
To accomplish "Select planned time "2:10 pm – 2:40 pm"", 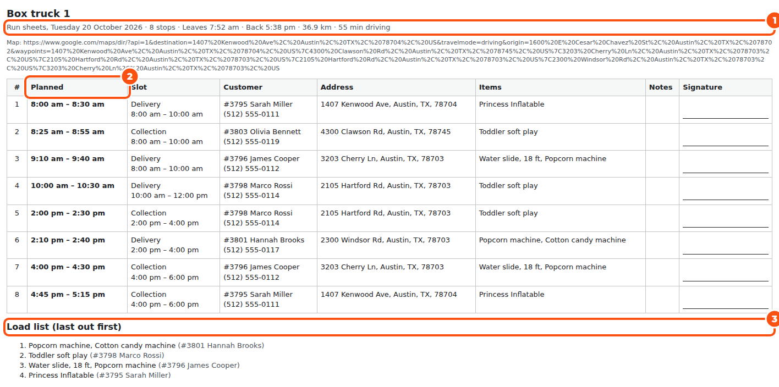I will 68,240.
